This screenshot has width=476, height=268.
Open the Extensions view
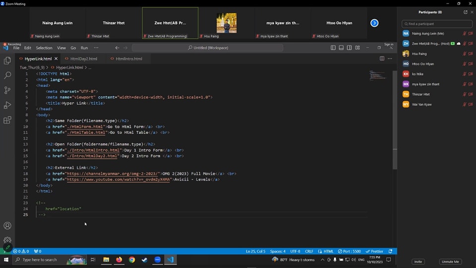7,120
